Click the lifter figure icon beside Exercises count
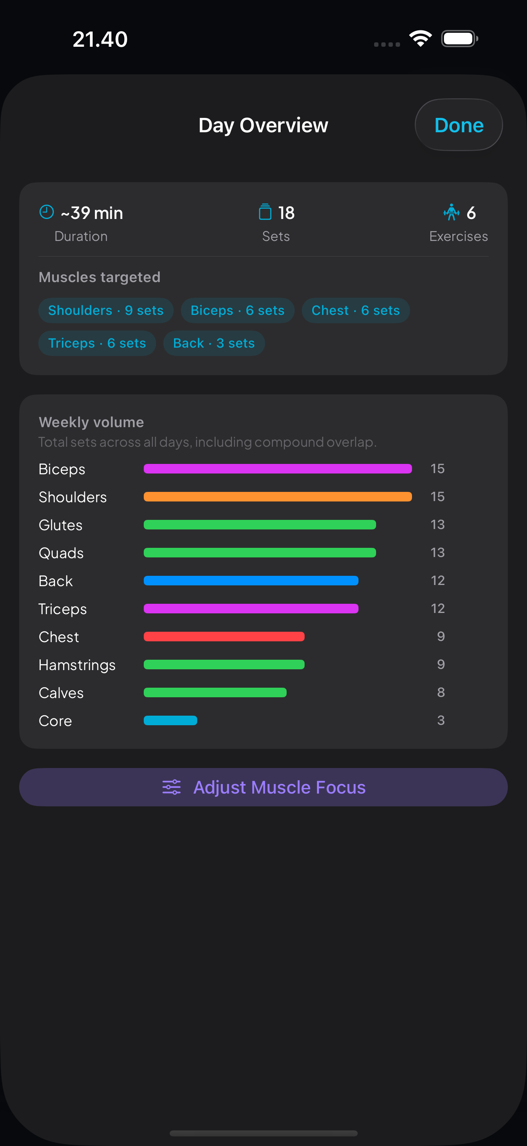This screenshot has width=527, height=1146. [x=451, y=212]
